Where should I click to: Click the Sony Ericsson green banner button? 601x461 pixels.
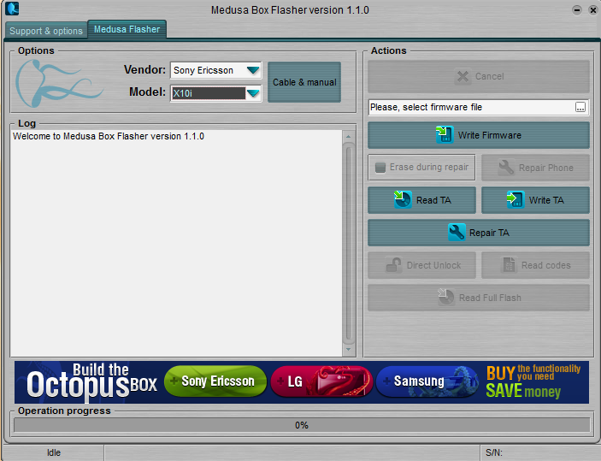(215, 381)
